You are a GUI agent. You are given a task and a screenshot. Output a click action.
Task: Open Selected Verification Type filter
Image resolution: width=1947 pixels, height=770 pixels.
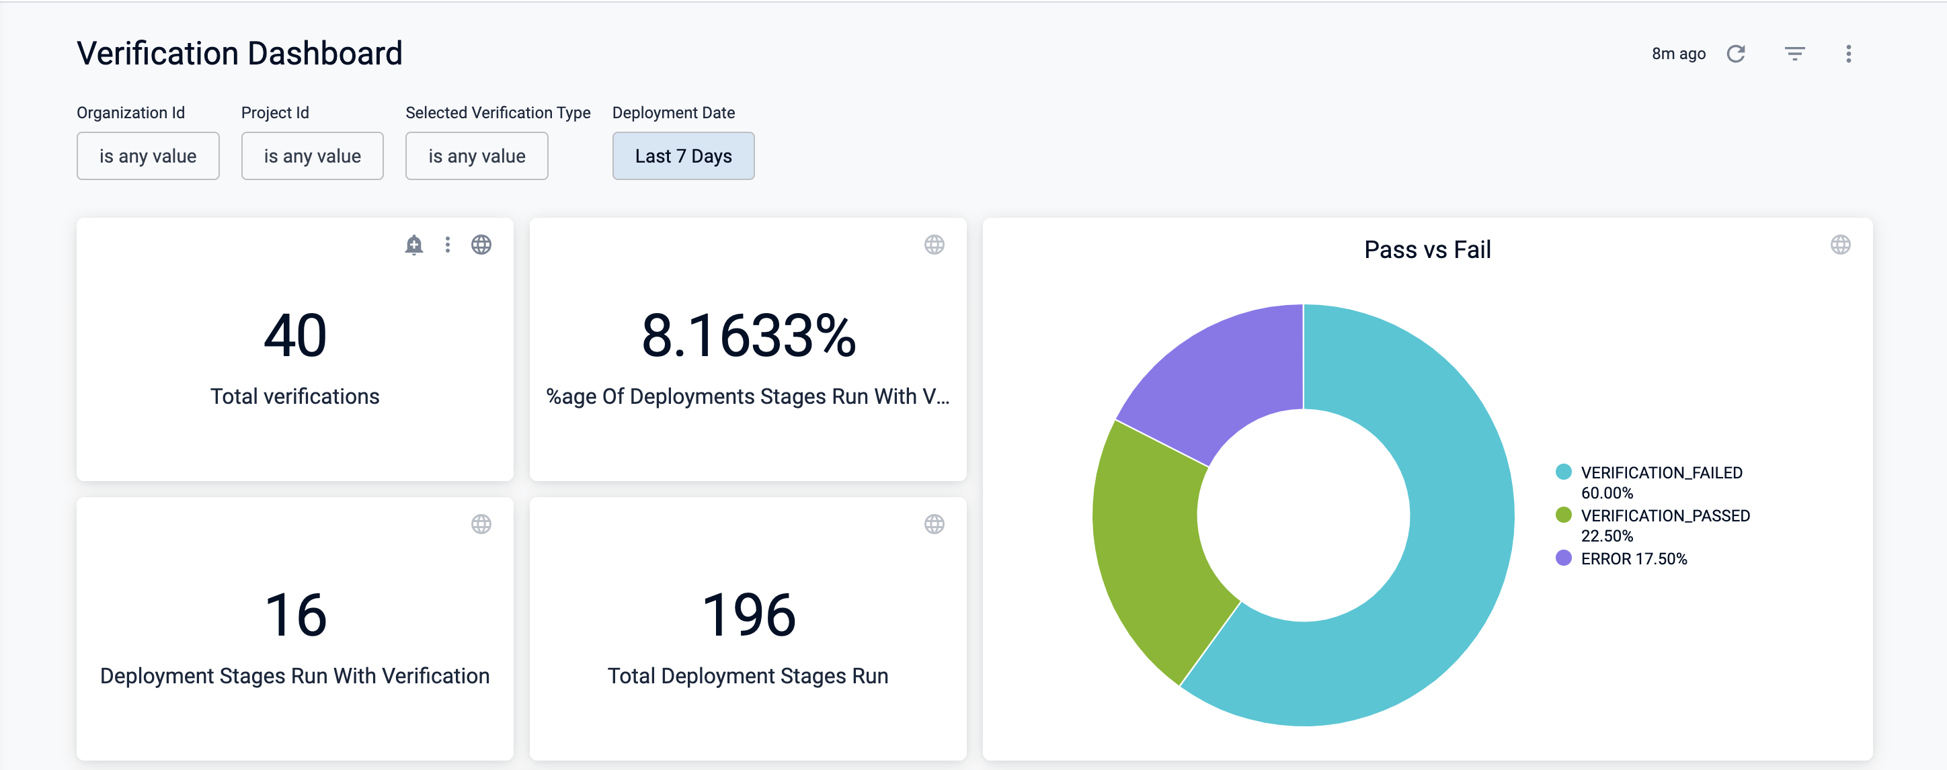pyautogui.click(x=476, y=156)
